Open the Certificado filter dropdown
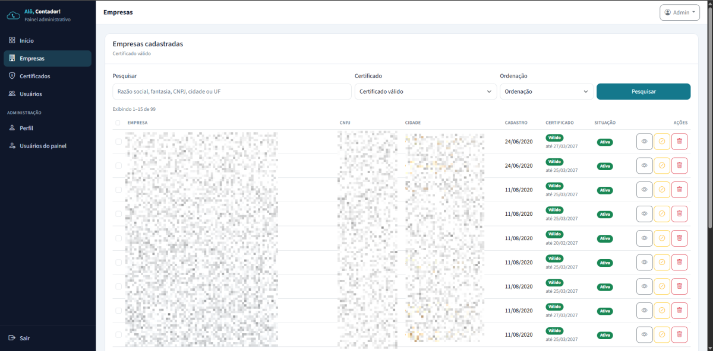This screenshot has width=713, height=351. click(x=425, y=91)
